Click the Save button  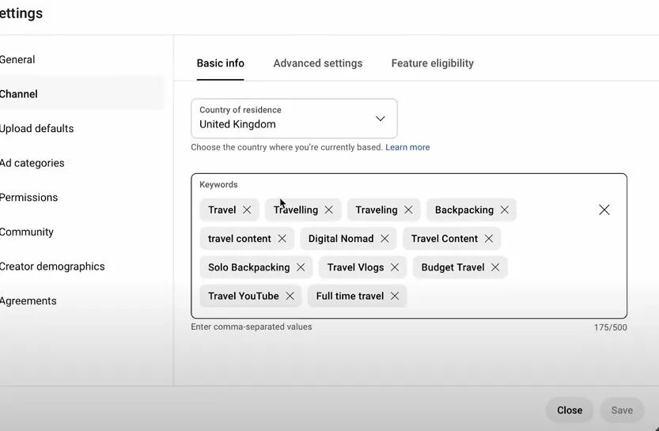pos(621,410)
